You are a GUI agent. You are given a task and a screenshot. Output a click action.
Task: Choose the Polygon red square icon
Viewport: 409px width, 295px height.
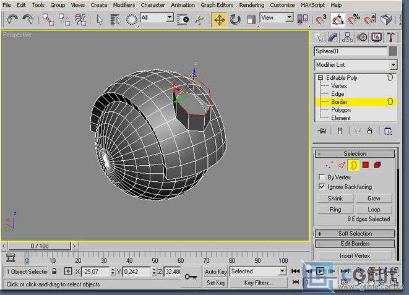click(366, 165)
